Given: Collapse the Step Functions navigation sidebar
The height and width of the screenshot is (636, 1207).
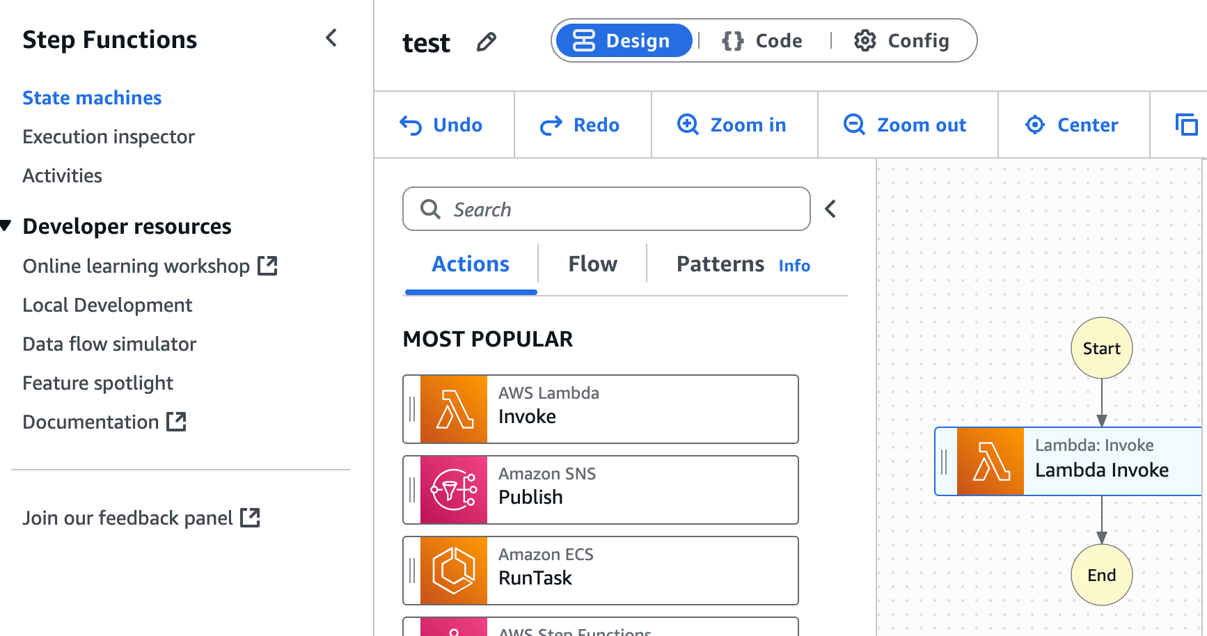Looking at the screenshot, I should (x=331, y=38).
